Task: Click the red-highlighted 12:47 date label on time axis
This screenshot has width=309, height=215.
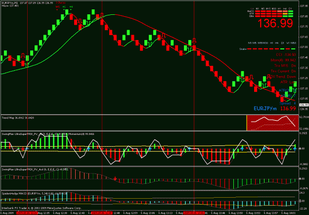Action: [102, 213]
